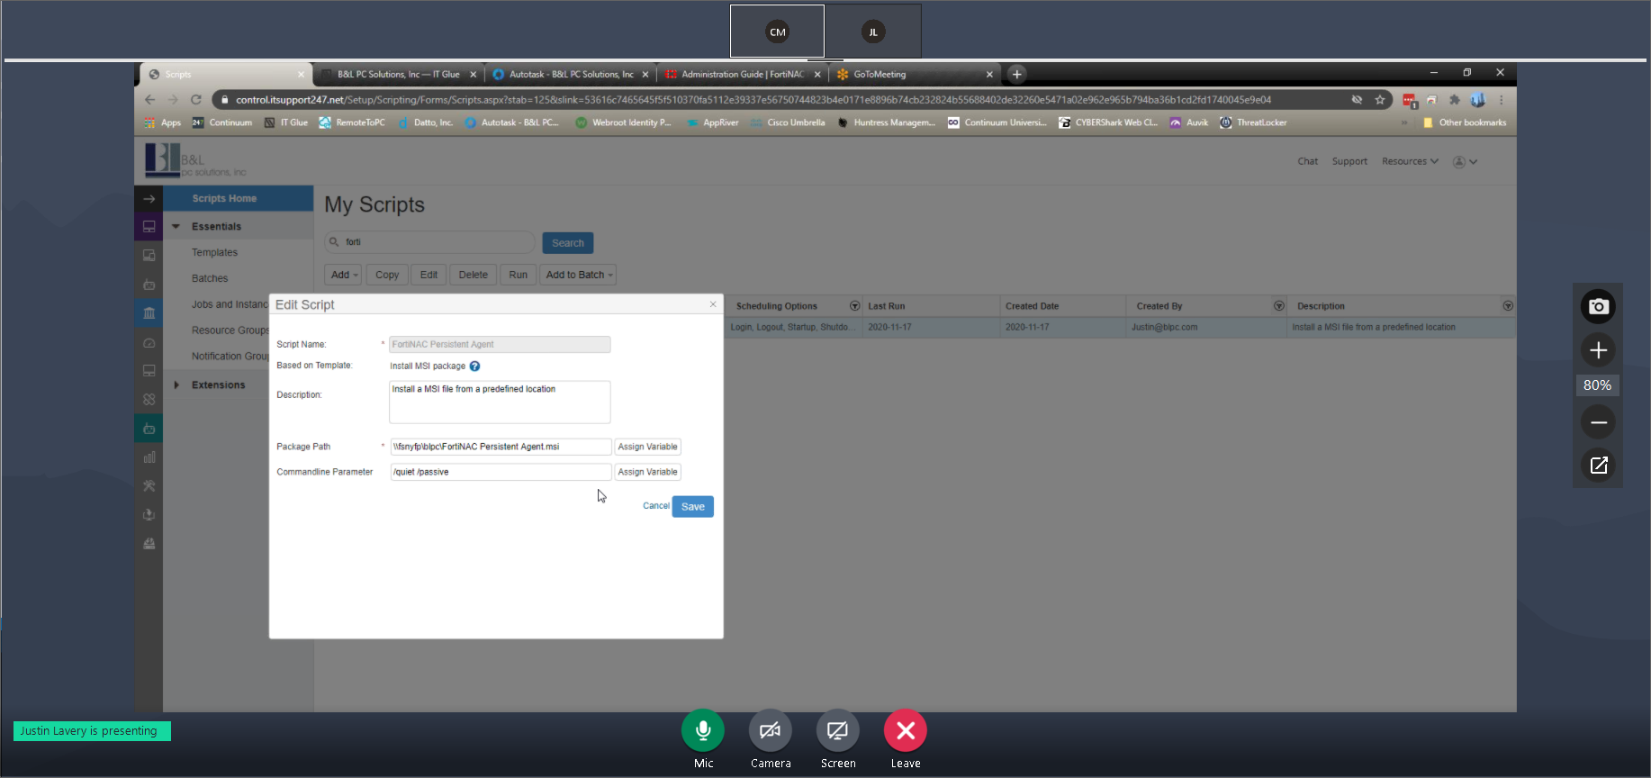The image size is (1651, 778).
Task: Switch to the Administration Guide FortiNAC tab
Action: tap(743, 75)
